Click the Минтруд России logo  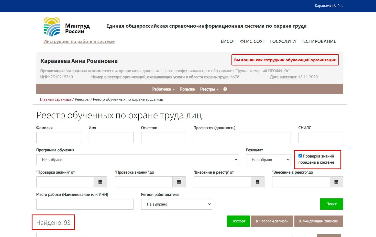click(52, 27)
